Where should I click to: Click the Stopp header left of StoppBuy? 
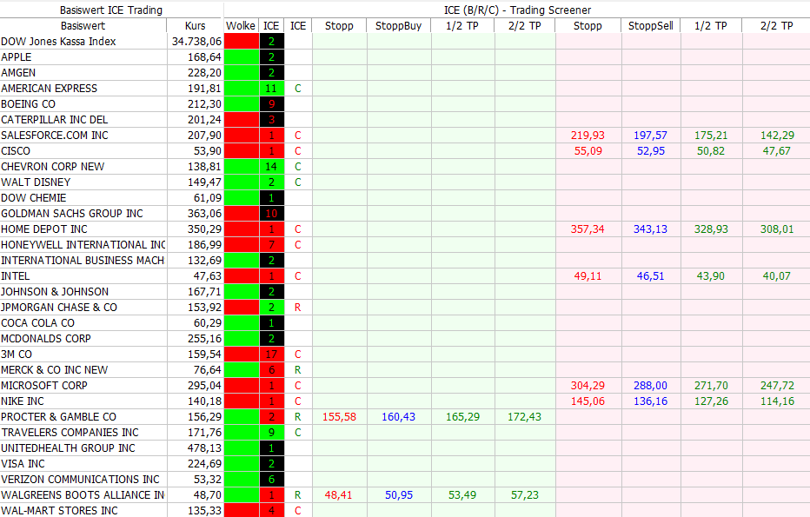[x=339, y=26]
